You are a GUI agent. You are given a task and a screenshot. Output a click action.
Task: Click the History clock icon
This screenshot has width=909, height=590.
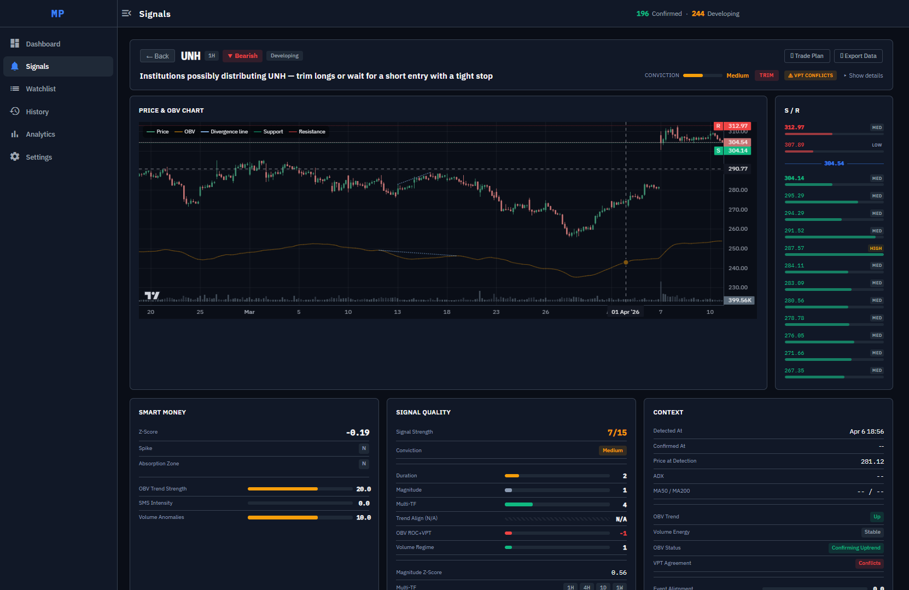click(x=15, y=112)
